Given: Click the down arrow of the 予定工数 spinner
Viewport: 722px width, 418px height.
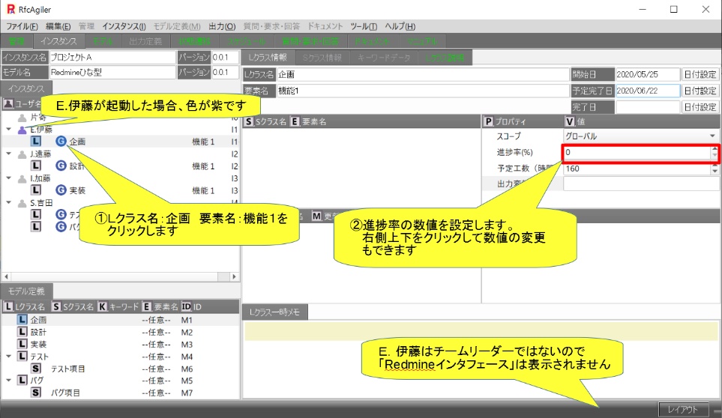Looking at the screenshot, I should (715, 172).
